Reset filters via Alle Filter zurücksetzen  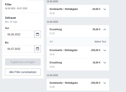coord(23,72)
